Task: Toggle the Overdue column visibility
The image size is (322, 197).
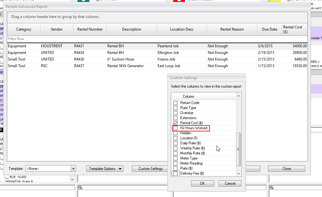Action: pos(176,113)
